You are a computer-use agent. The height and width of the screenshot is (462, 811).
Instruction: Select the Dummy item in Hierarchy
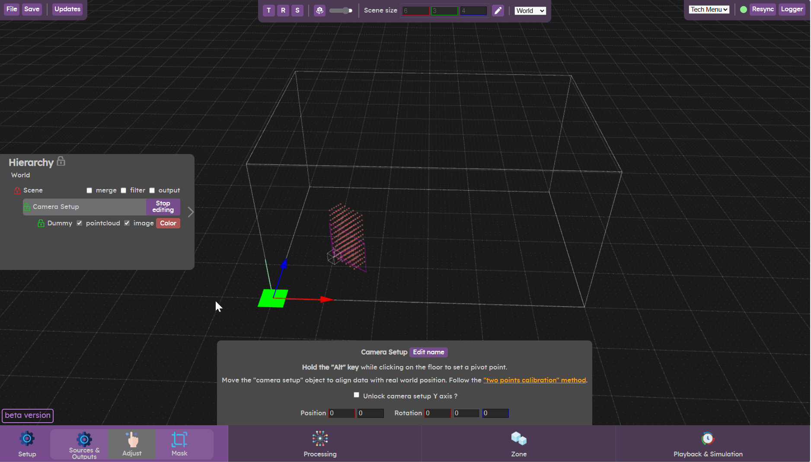point(60,223)
